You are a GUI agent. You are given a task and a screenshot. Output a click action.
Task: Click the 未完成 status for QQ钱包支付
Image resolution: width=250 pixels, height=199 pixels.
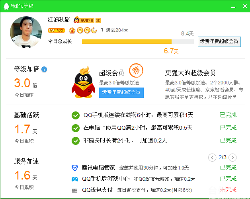coord(228,190)
